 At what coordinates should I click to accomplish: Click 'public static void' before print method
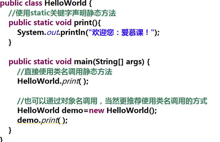[40, 23]
